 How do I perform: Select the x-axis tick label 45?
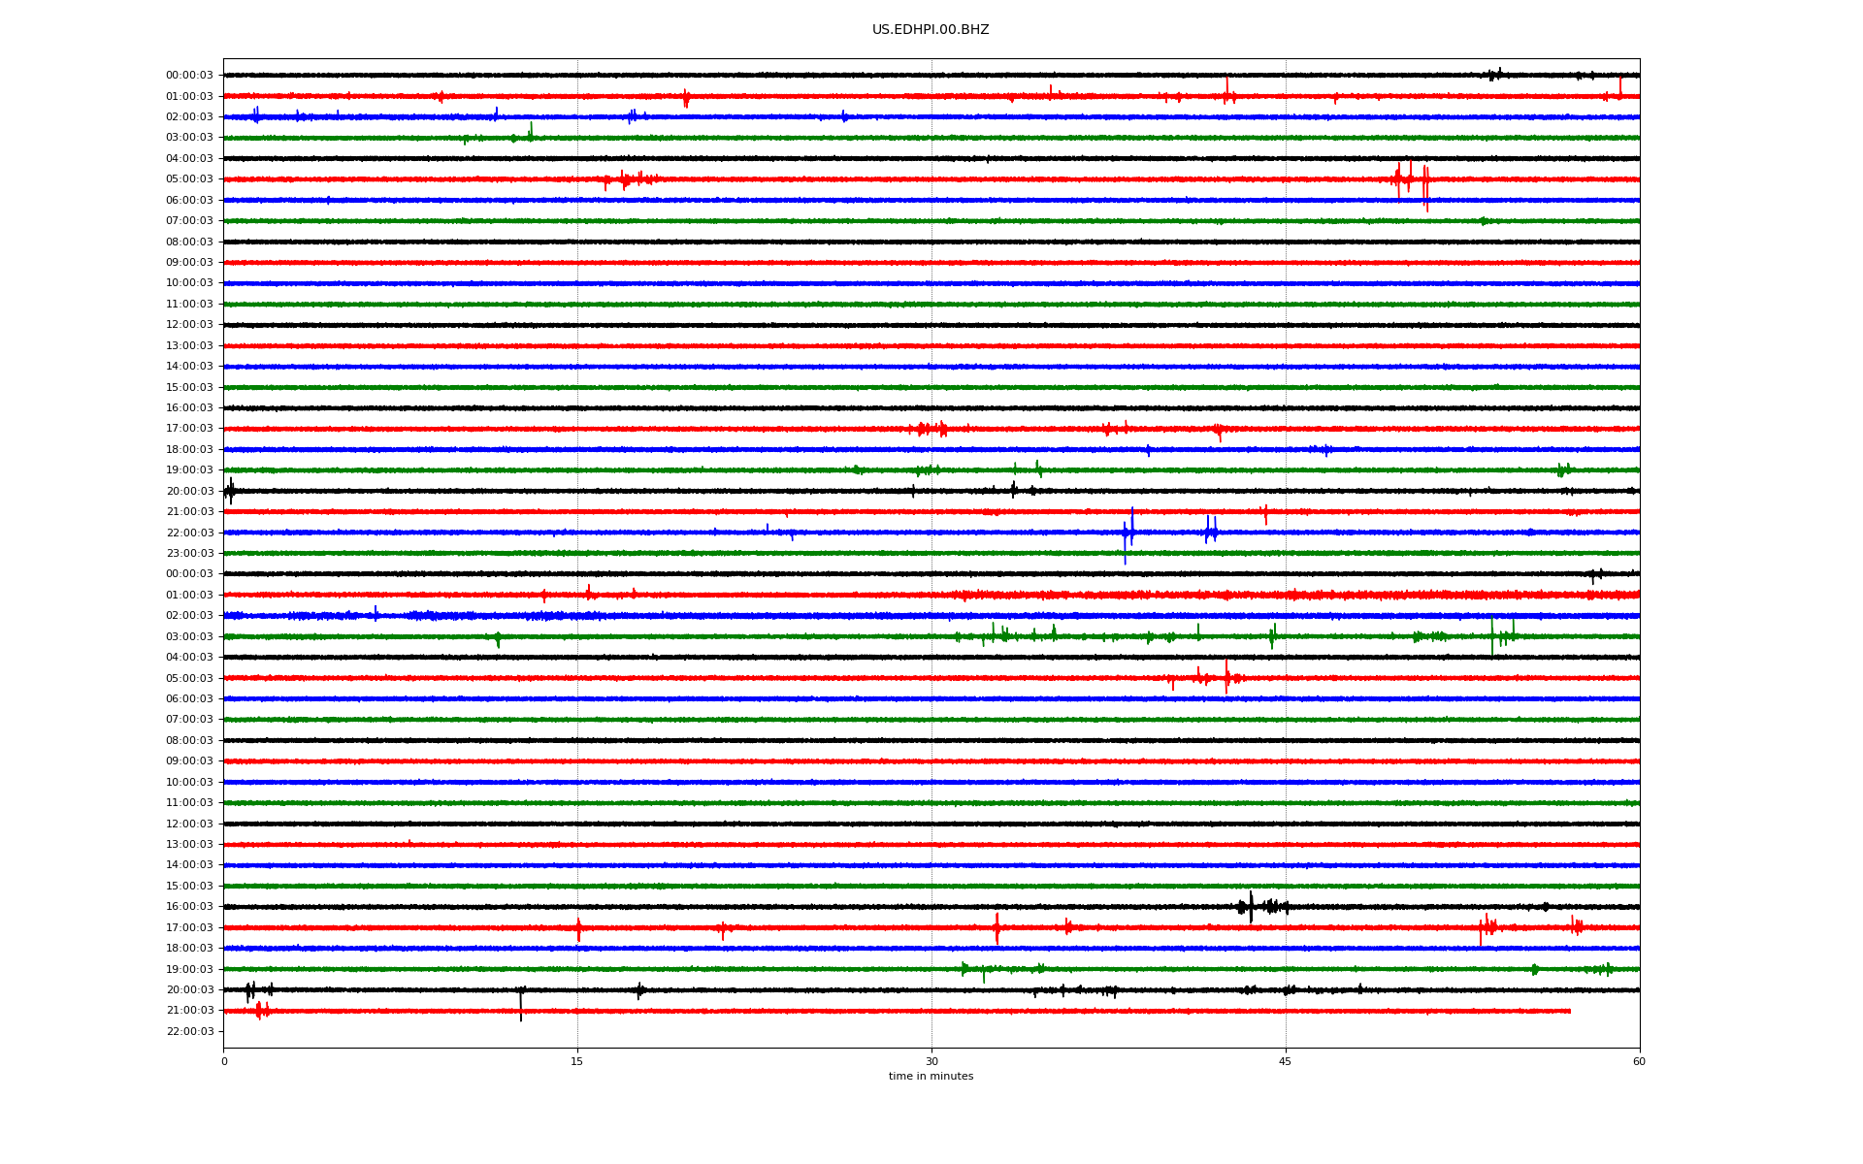pos(1286,1061)
